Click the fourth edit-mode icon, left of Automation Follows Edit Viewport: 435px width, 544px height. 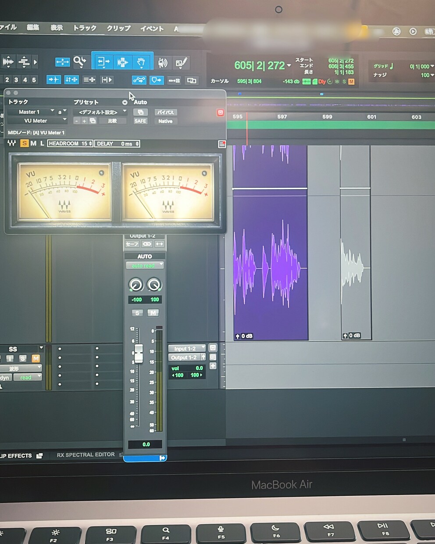(x=107, y=80)
